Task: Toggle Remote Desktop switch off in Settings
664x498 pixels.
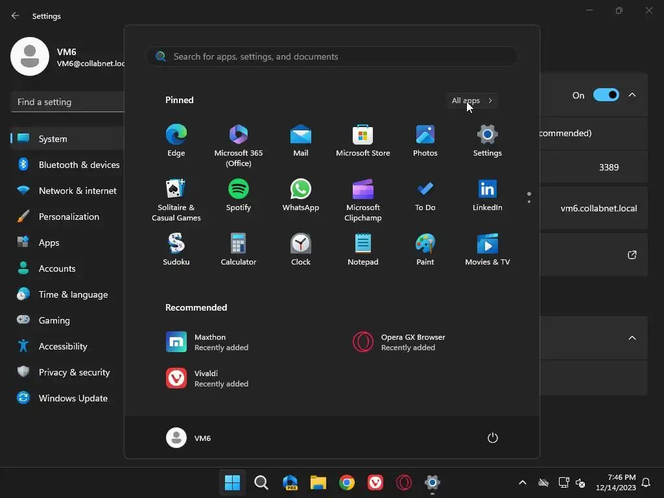Action: 606,95
